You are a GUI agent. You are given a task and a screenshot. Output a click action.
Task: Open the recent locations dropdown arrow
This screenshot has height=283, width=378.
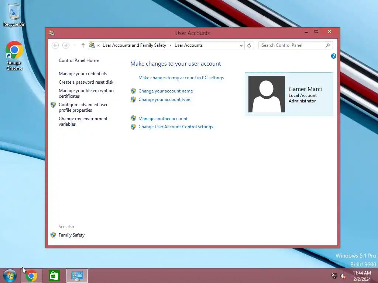[75, 45]
